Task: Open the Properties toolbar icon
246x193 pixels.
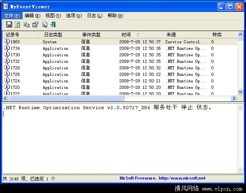Action: click(x=35, y=25)
